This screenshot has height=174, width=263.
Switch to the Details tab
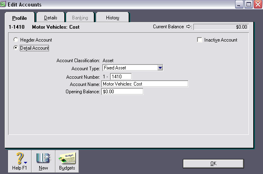pos(51,18)
